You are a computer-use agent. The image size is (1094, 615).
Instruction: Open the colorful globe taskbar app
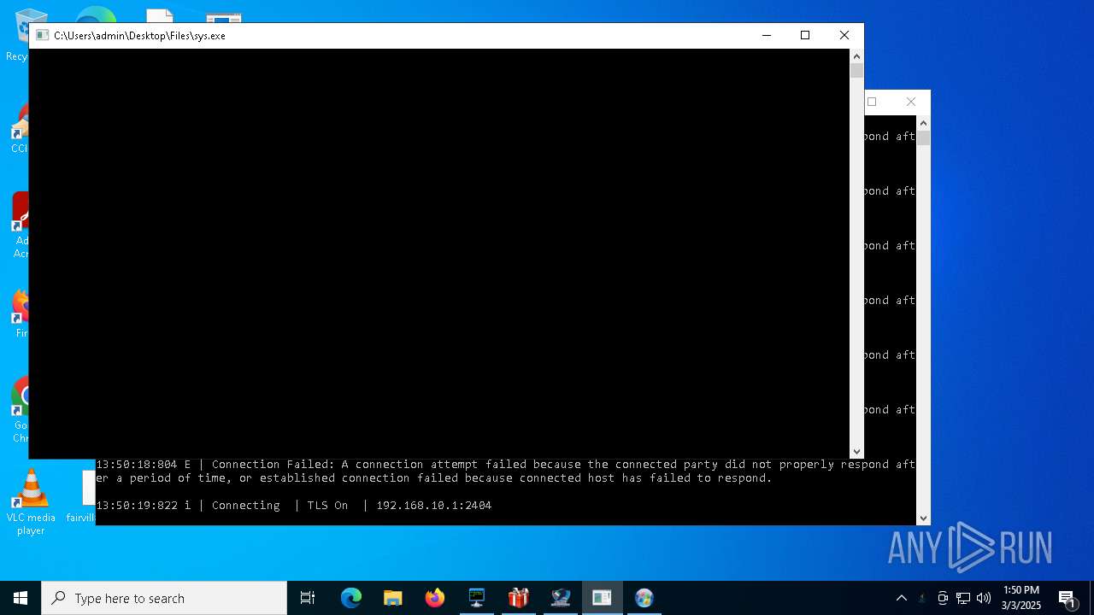[644, 598]
